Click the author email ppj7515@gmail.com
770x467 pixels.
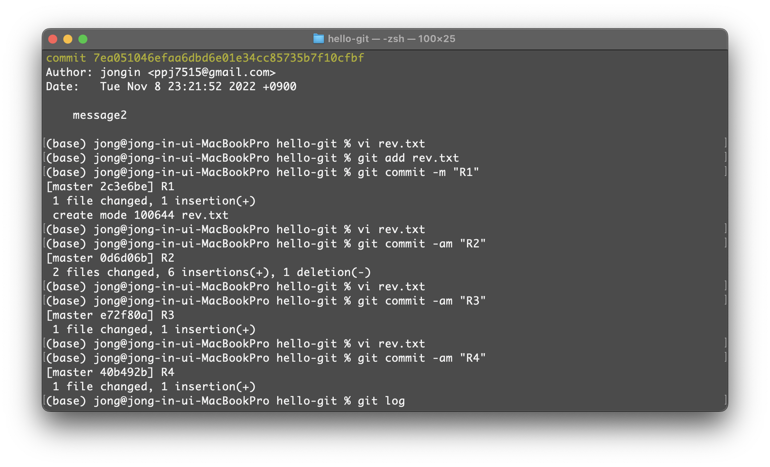211,72
